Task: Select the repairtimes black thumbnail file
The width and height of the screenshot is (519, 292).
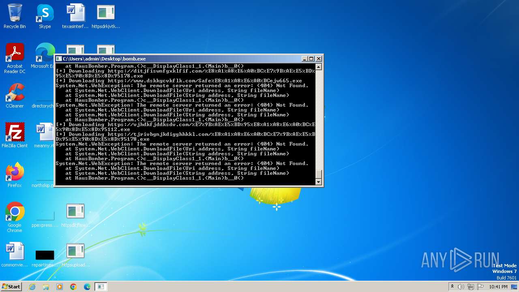Action: [x=45, y=258]
